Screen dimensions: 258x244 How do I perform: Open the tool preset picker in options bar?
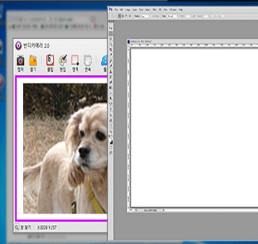click(x=113, y=16)
